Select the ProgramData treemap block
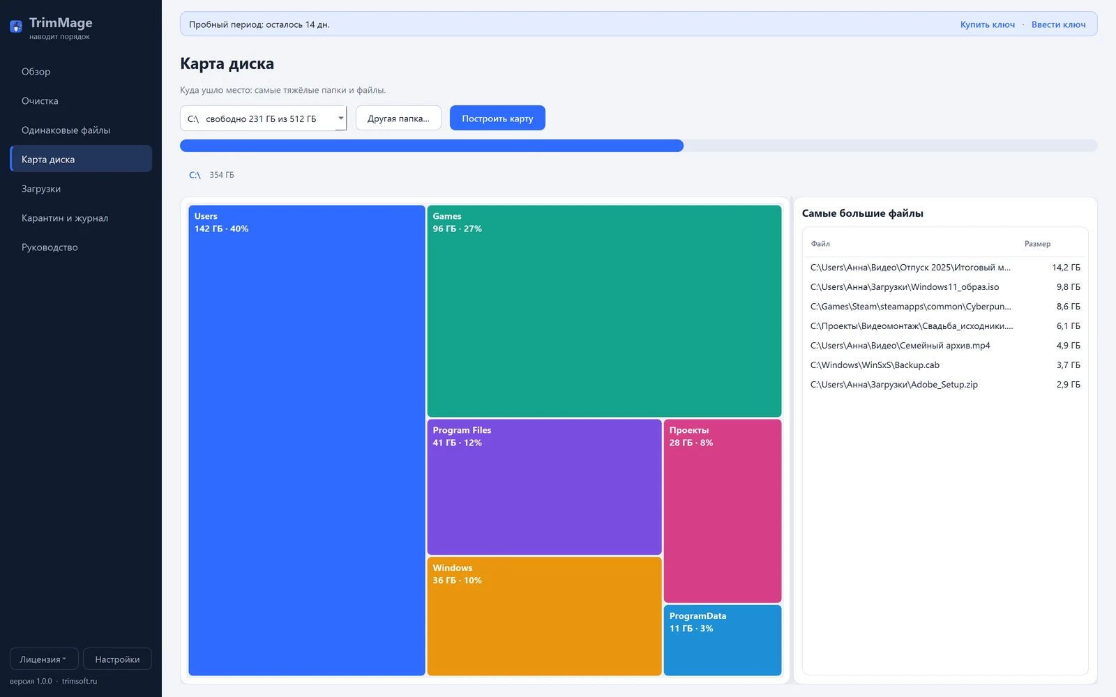This screenshot has width=1116, height=697. click(723, 640)
